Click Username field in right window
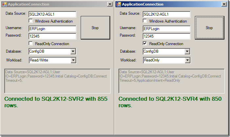This screenshot has width=230, height=137. click(166, 29)
